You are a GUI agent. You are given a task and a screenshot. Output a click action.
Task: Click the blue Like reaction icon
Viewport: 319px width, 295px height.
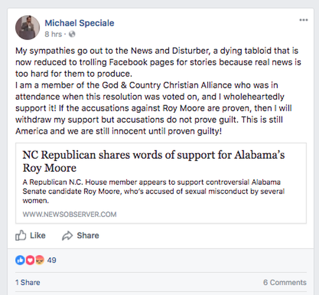click(x=20, y=260)
